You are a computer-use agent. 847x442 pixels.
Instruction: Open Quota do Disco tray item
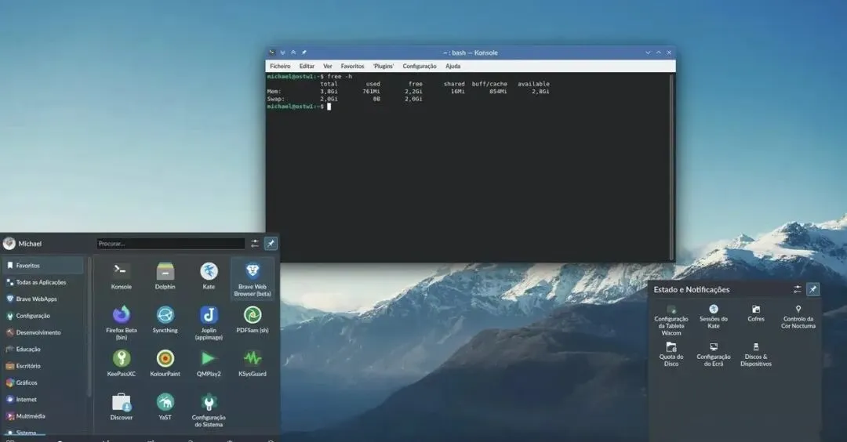click(671, 354)
